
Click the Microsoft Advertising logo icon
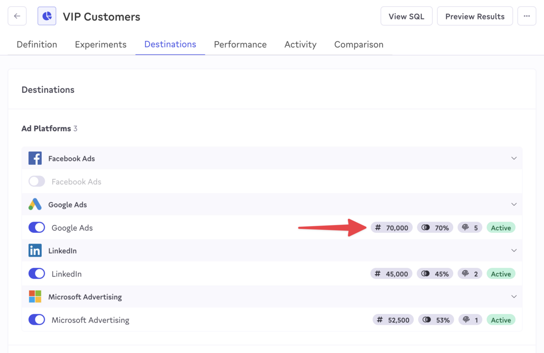coord(35,297)
